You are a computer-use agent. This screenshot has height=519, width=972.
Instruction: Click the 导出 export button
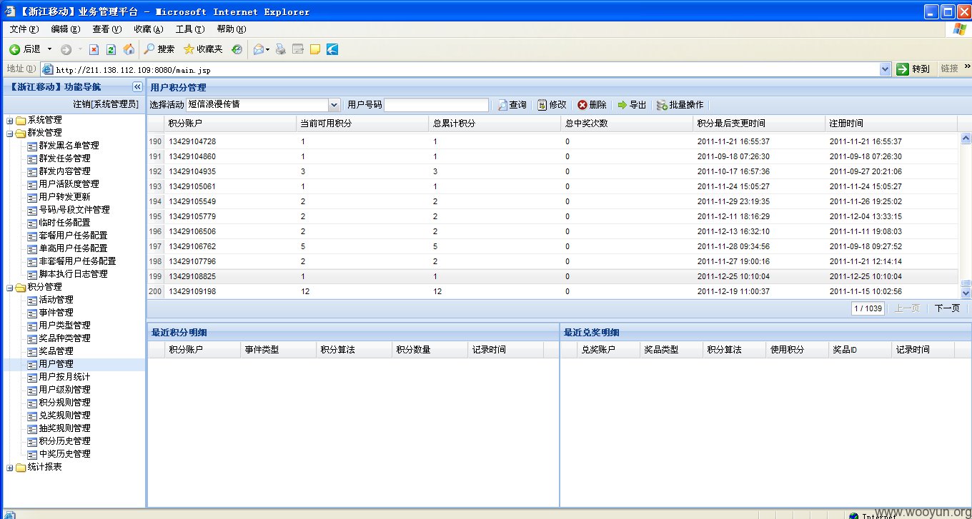click(632, 105)
